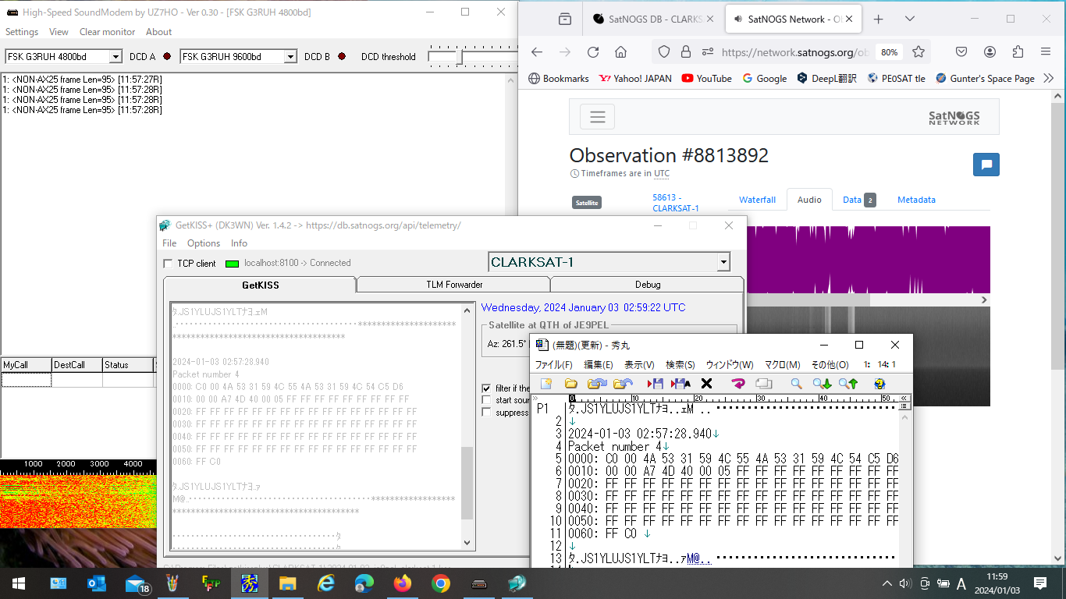Open Gunter's Space Page bookmark
The height and width of the screenshot is (599, 1066).
[985, 78]
